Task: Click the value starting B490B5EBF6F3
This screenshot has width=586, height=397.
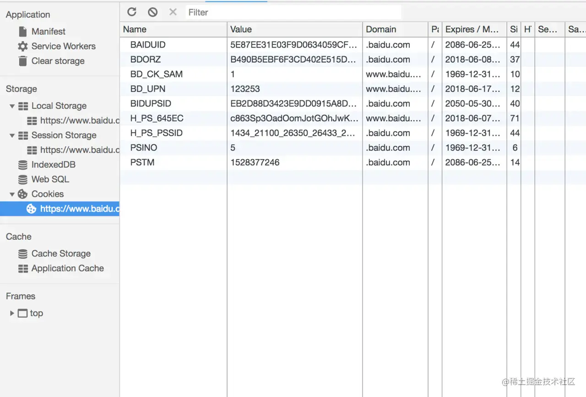Action: click(x=293, y=59)
